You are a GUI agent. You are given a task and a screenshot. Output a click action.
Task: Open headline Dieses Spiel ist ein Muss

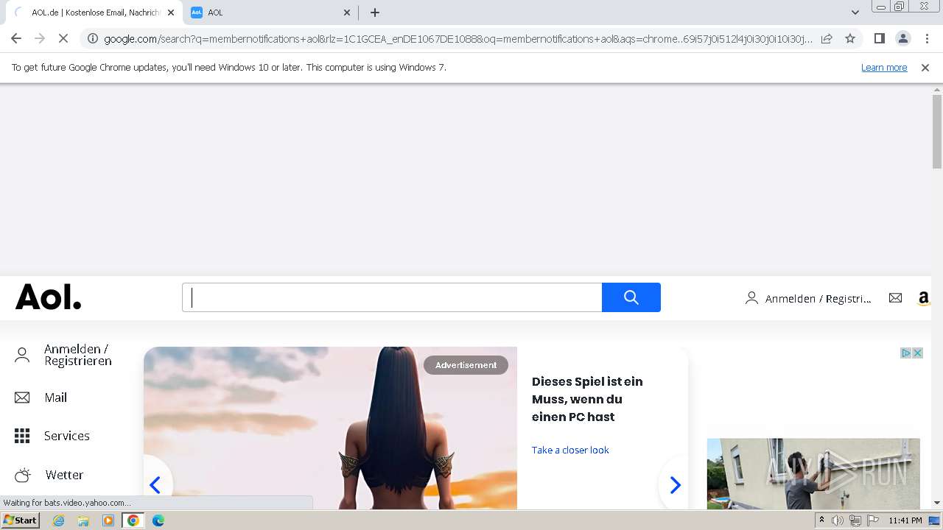coord(587,399)
